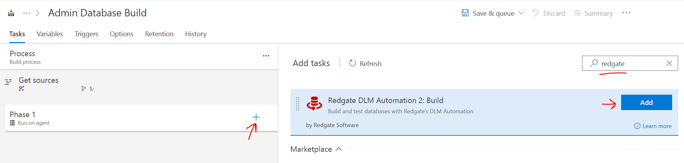Click the Redgate DLM Automation logo icon
This screenshot has width=684, height=163.
314,103
